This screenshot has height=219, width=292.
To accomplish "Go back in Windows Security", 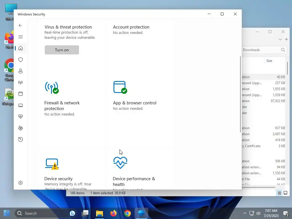I will coord(21,25).
